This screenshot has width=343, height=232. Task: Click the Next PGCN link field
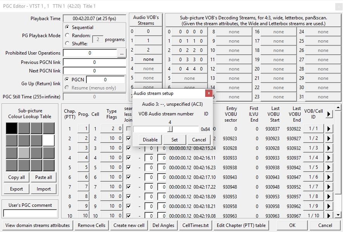tap(94, 71)
